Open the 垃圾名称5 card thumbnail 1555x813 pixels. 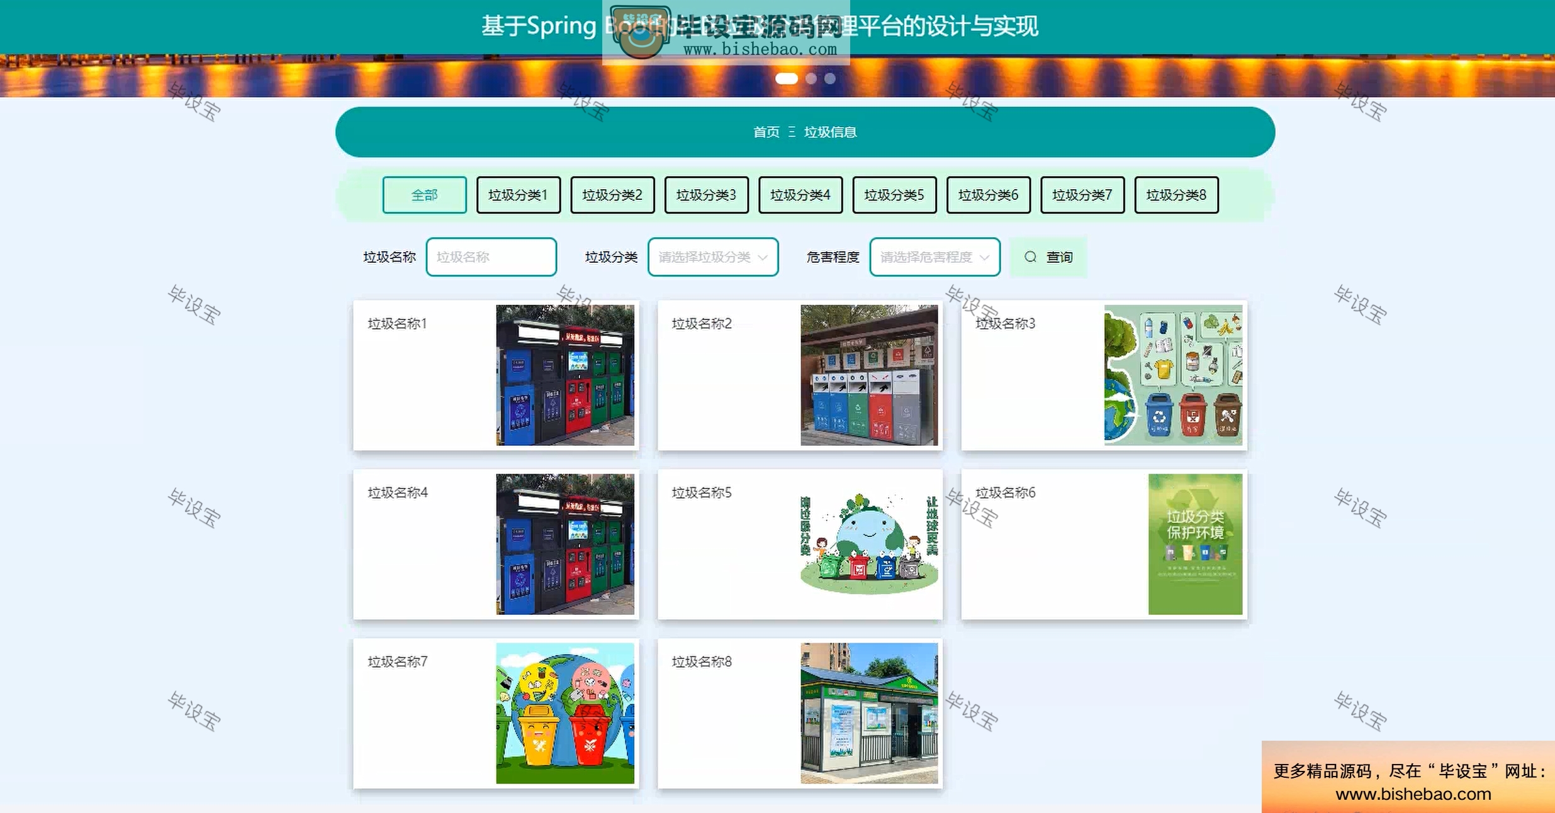pyautogui.click(x=869, y=545)
